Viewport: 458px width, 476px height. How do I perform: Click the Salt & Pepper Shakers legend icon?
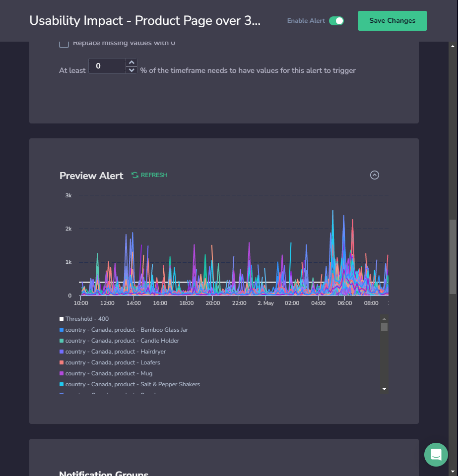tap(62, 384)
